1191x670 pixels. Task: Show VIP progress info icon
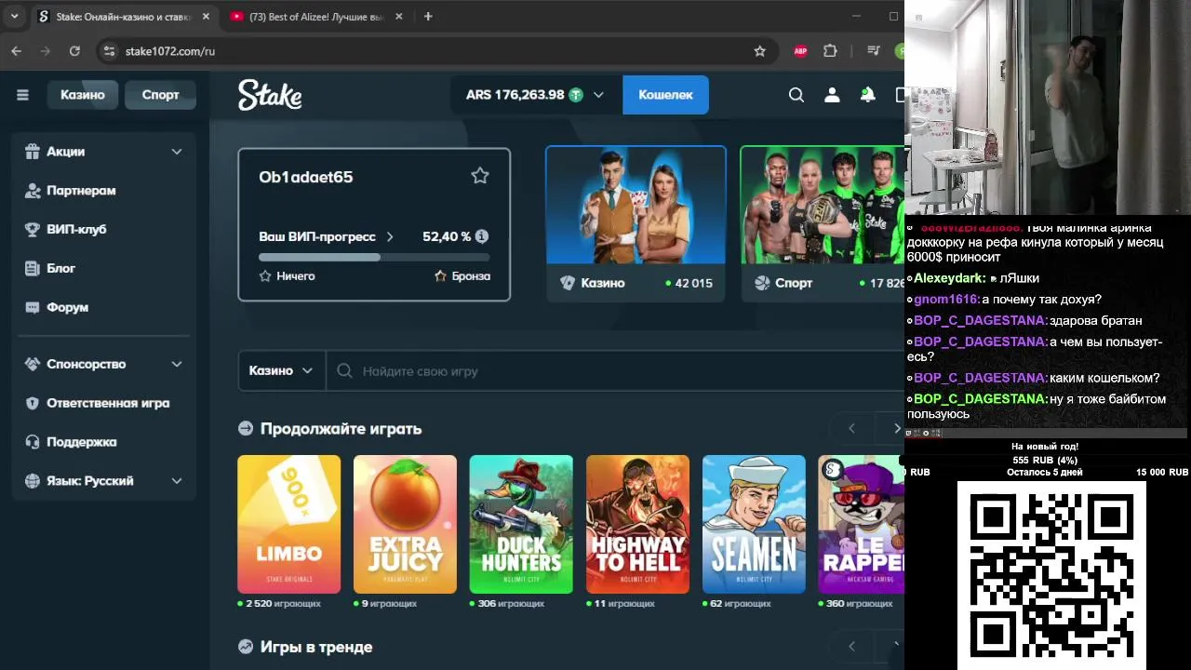point(482,236)
